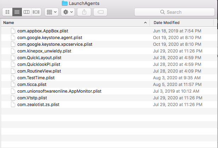This screenshot has width=218, height=148.
Task: Select com.unionsoftwareonline.AppMonitor.plist file
Action: point(59,91)
